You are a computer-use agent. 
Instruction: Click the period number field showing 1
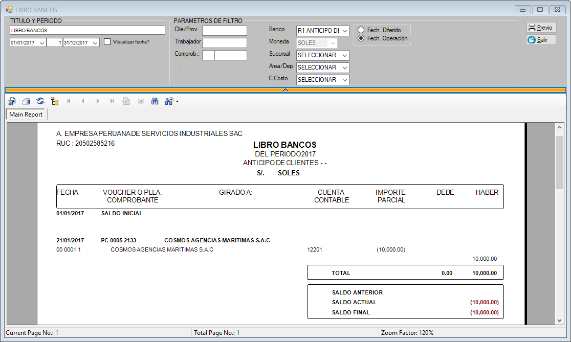[55, 43]
